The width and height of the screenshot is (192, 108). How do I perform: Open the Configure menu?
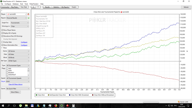pos(8,4)
